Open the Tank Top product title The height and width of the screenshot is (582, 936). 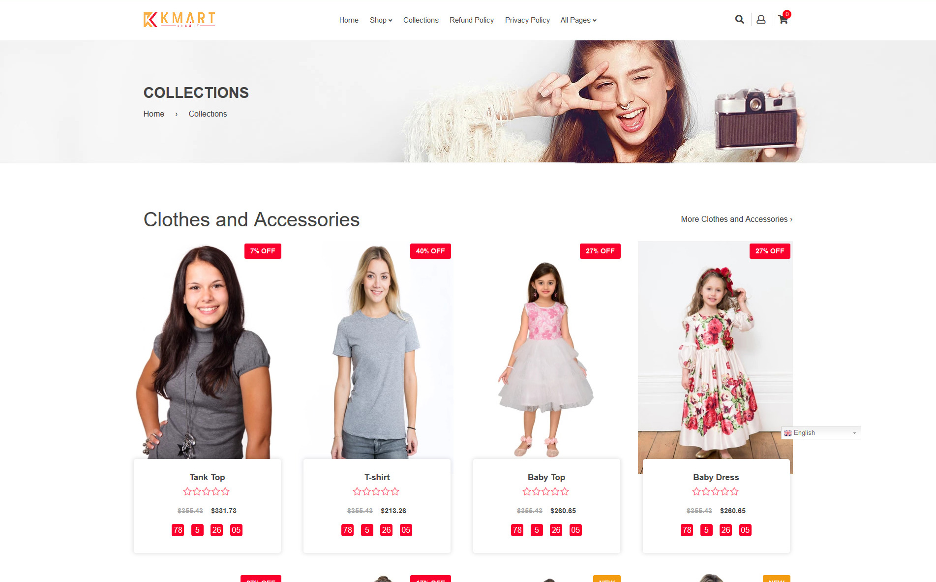(207, 477)
